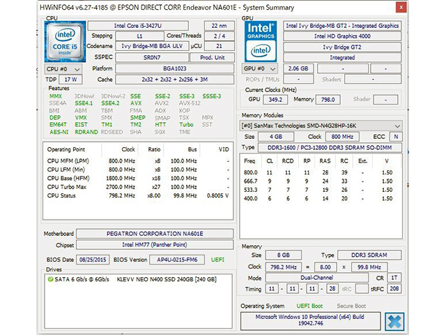Open the CPU #0 selector dropdown
The width and height of the screenshot is (446, 335).
point(63,69)
